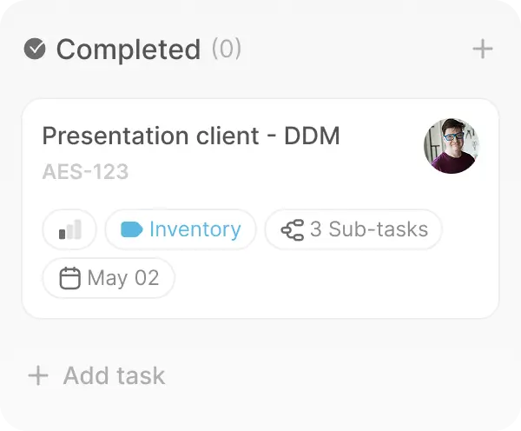Click the Completed status checkmark icon
This screenshot has height=431, width=521.
[35, 49]
